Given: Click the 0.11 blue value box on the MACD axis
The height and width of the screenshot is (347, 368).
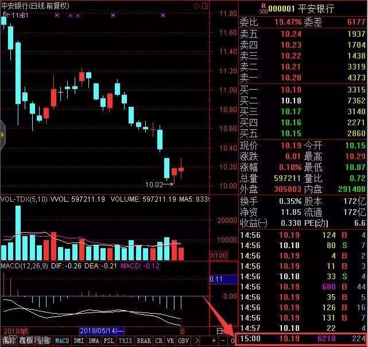Looking at the screenshot, I should point(223,279).
